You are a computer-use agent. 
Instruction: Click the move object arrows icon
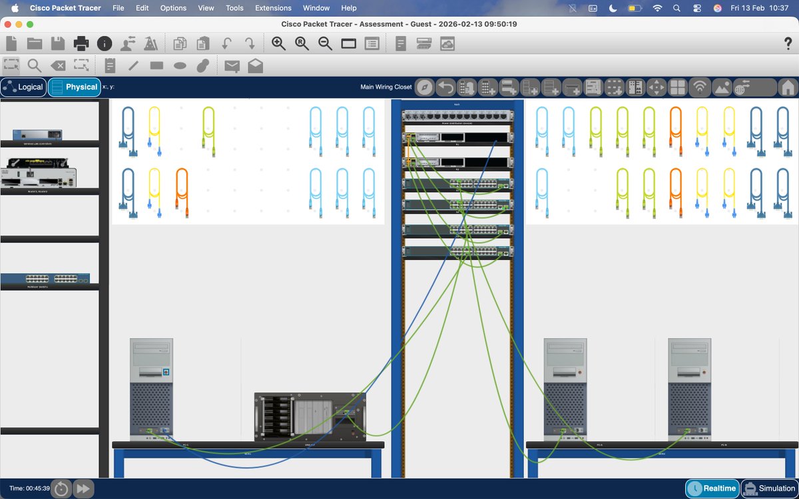pyautogui.click(x=657, y=87)
